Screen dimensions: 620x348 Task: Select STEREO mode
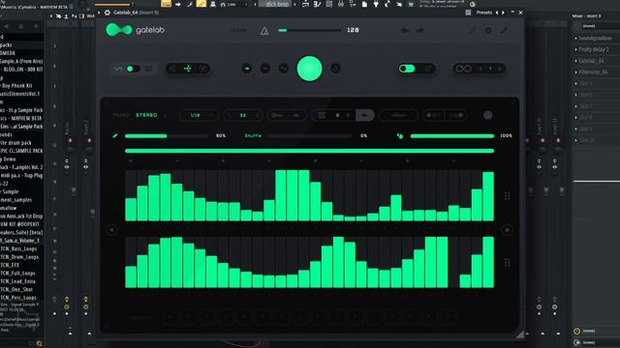[x=146, y=115]
